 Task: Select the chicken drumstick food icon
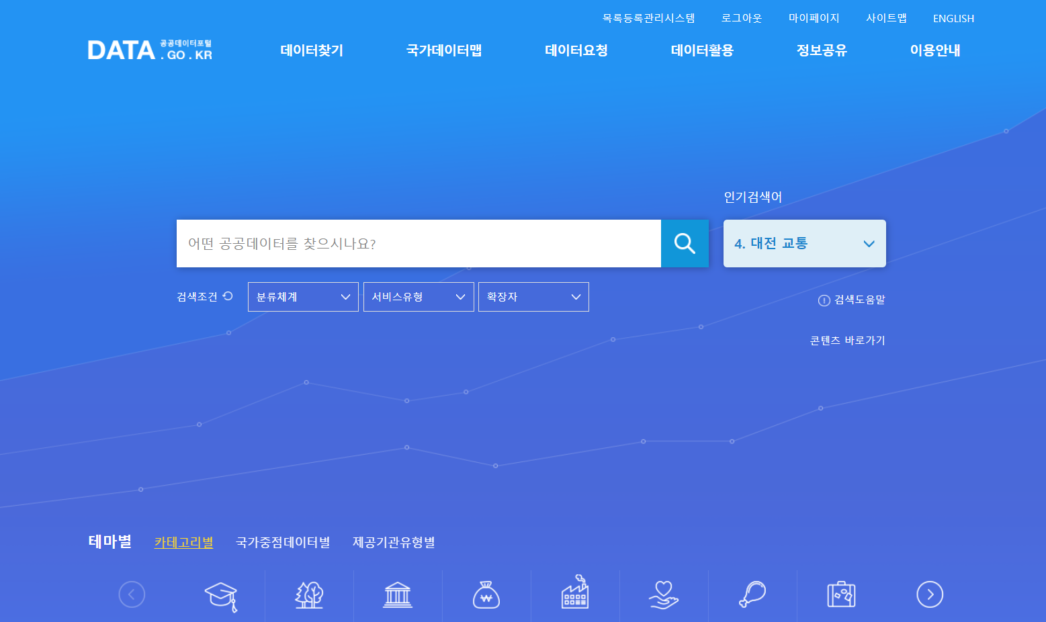(752, 595)
